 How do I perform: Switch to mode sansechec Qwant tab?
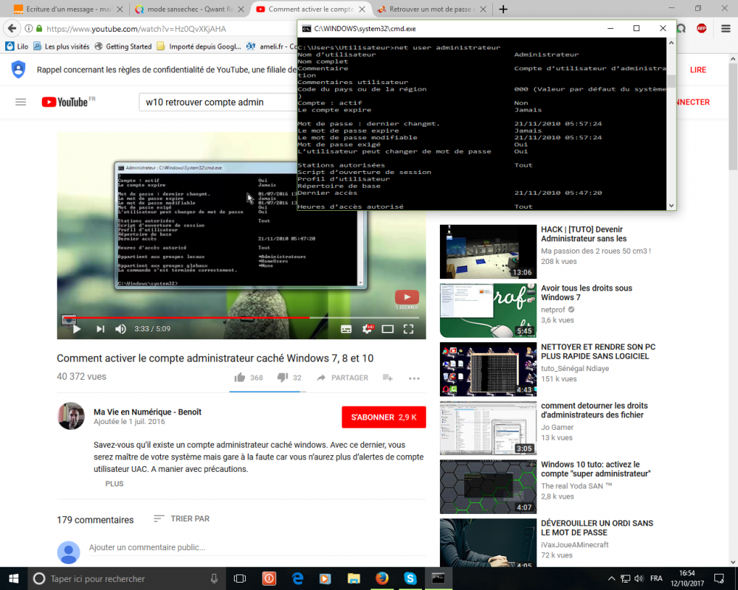tap(185, 9)
